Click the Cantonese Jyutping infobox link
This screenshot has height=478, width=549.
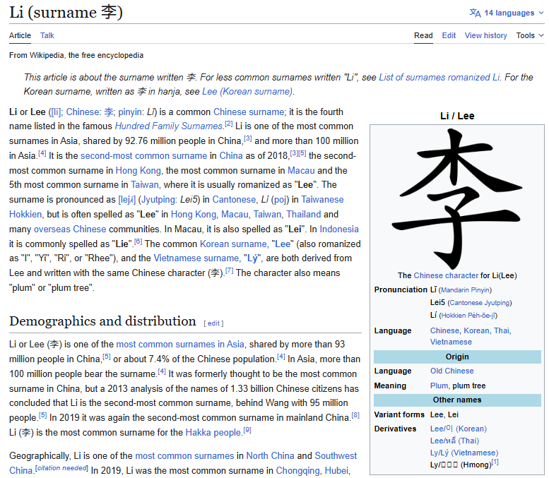click(479, 303)
